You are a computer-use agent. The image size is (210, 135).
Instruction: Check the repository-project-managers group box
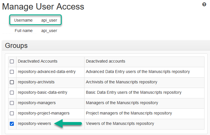(12, 113)
